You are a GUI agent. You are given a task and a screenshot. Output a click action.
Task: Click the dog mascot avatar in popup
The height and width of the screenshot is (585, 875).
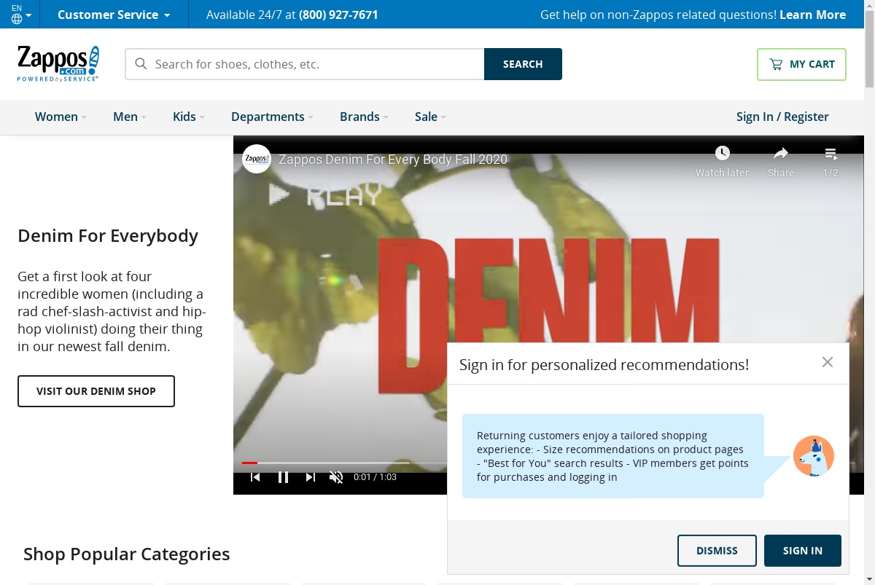(814, 456)
